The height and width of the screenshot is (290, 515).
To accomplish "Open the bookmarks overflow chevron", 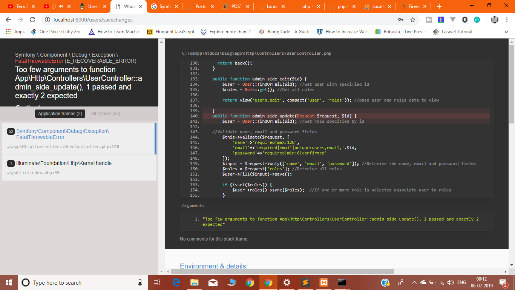I will tap(506, 32).
